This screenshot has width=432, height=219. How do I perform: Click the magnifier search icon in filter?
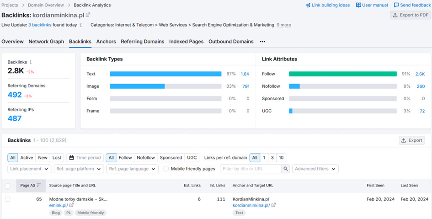pyautogui.click(x=286, y=169)
